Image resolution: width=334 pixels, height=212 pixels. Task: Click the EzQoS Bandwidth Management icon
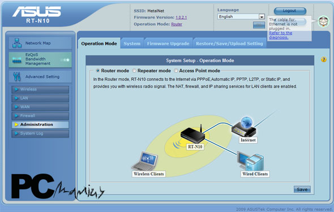click(17, 60)
